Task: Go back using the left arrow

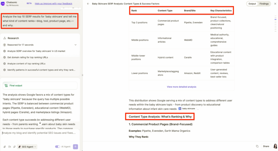Action: point(88,4)
